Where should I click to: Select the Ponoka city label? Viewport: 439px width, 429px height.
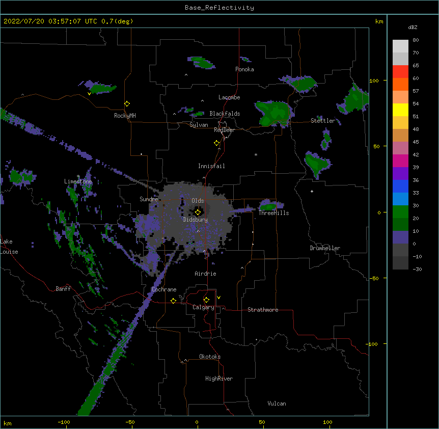click(244, 69)
